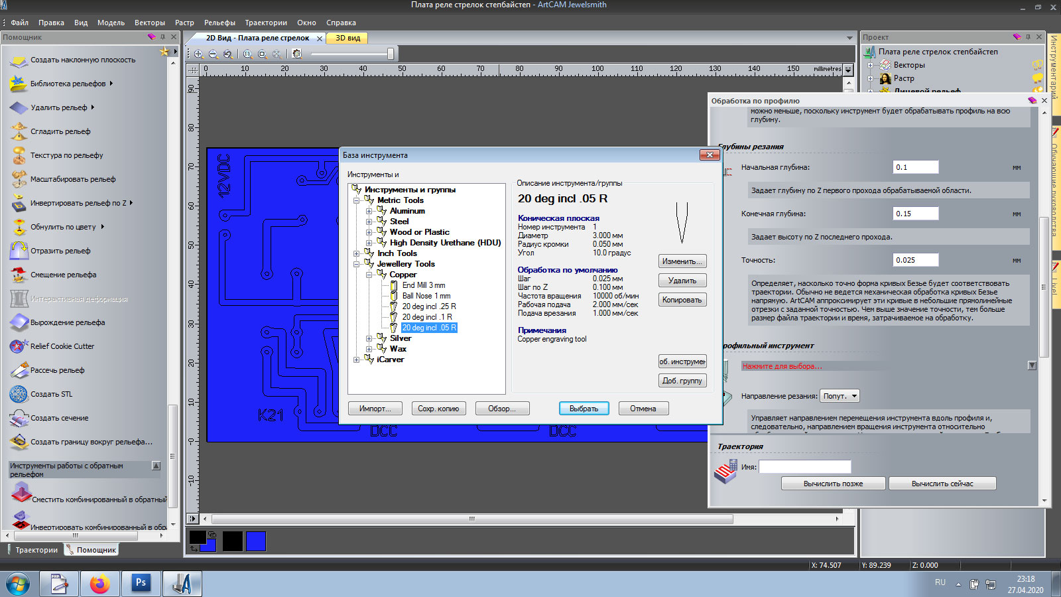Viewport: 1061px width, 597px height.
Task: Click the Zoom 1:1 icon in view toolbar
Action: click(247, 54)
